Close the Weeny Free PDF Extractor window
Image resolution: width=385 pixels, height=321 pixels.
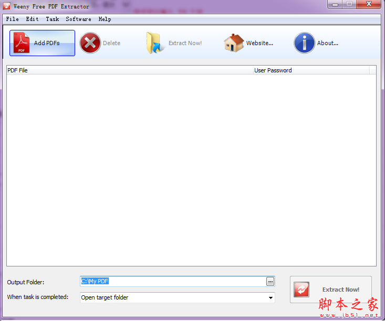pyautogui.click(x=369, y=4)
